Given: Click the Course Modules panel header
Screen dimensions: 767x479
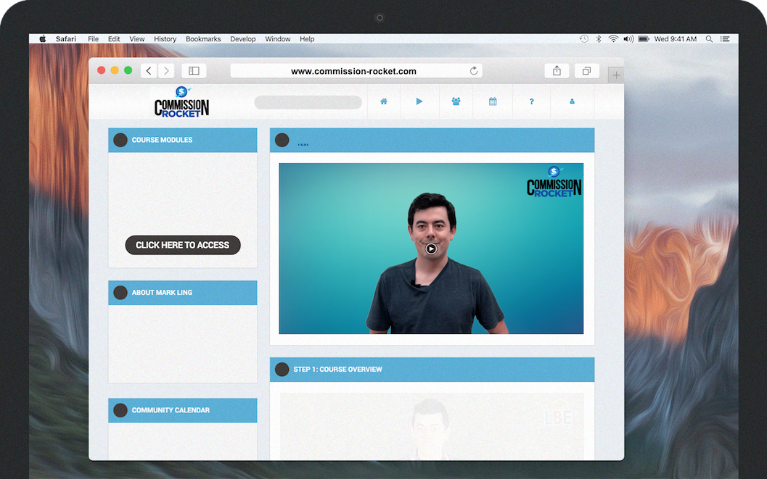Looking at the screenshot, I should pyautogui.click(x=182, y=140).
